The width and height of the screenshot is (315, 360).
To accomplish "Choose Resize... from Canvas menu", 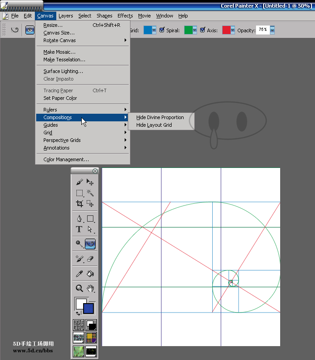I will coord(83,25).
